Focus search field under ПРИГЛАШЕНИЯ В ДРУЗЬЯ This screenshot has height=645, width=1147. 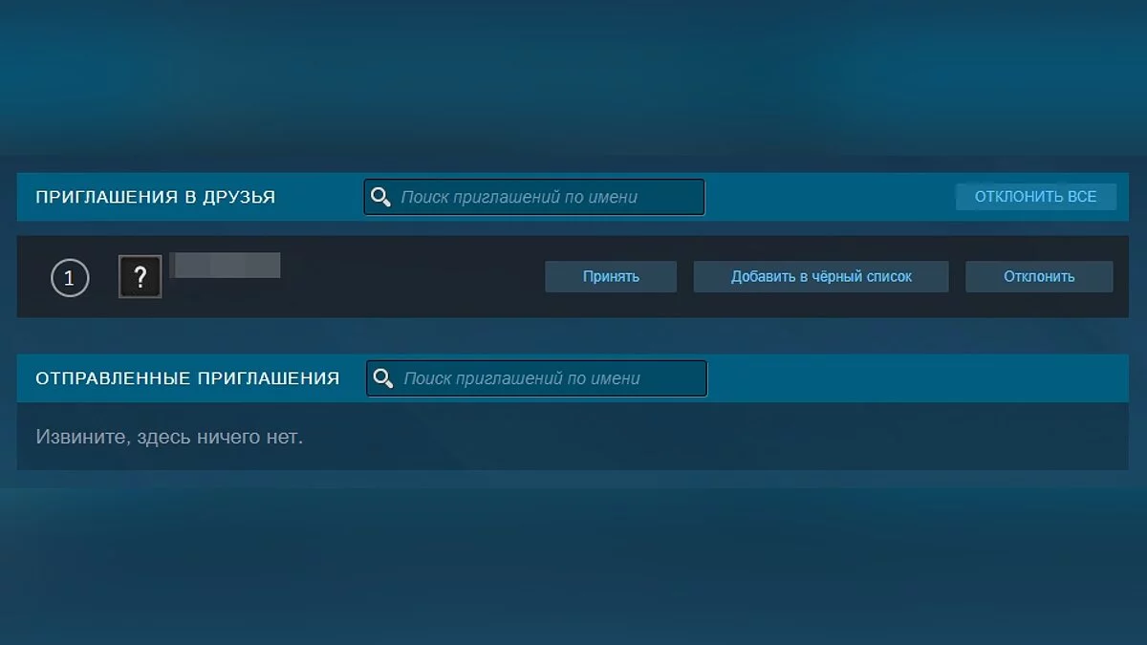click(545, 198)
